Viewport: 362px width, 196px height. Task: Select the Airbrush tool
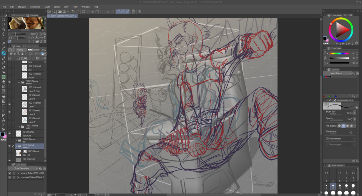4,72
